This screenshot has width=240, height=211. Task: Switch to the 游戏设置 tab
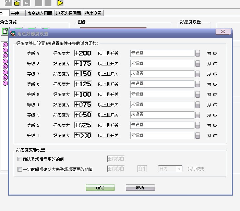click(93, 13)
